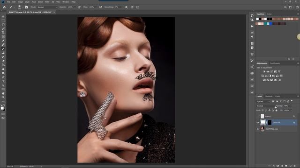This screenshot has width=300, height=168.
Task: Select the Color Fill 1 white fill thumbnail
Action: [263, 122]
